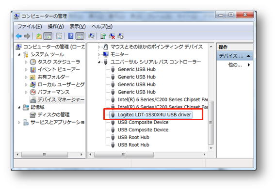Close the コンピューターの管理 window
This screenshot has height=191, width=277.
[x=244, y=15]
